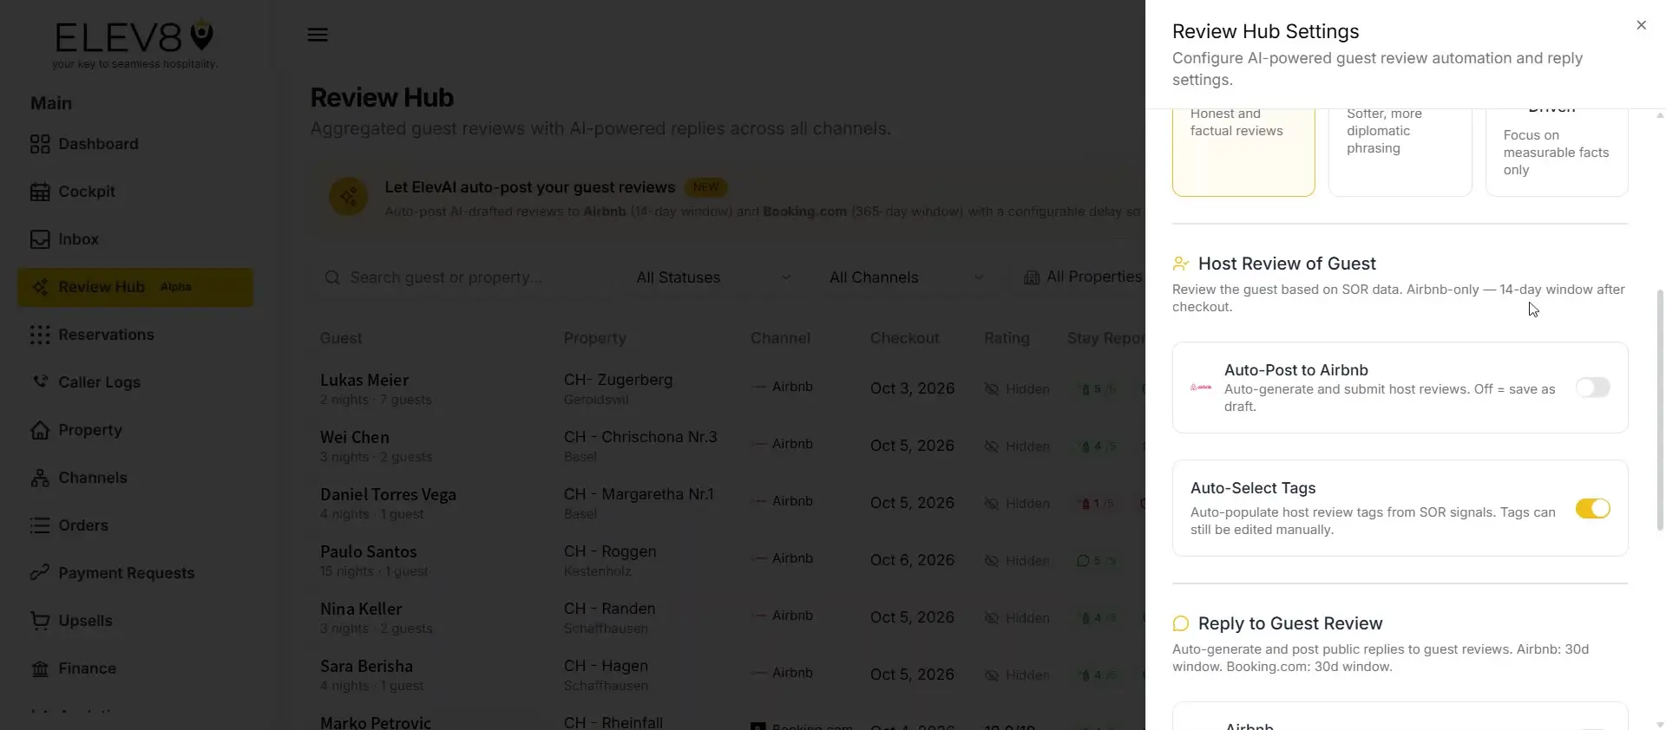Image resolution: width=1666 pixels, height=730 pixels.
Task: Pick the Focus on measurable facts only card
Action: (1557, 152)
